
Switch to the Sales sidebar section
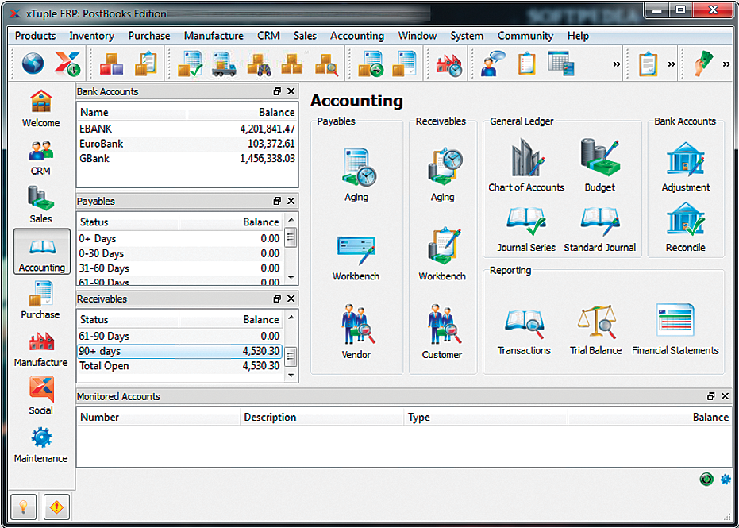click(40, 205)
